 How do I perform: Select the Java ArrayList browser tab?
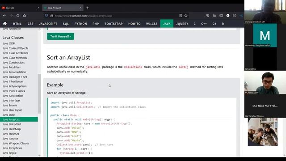63,8
